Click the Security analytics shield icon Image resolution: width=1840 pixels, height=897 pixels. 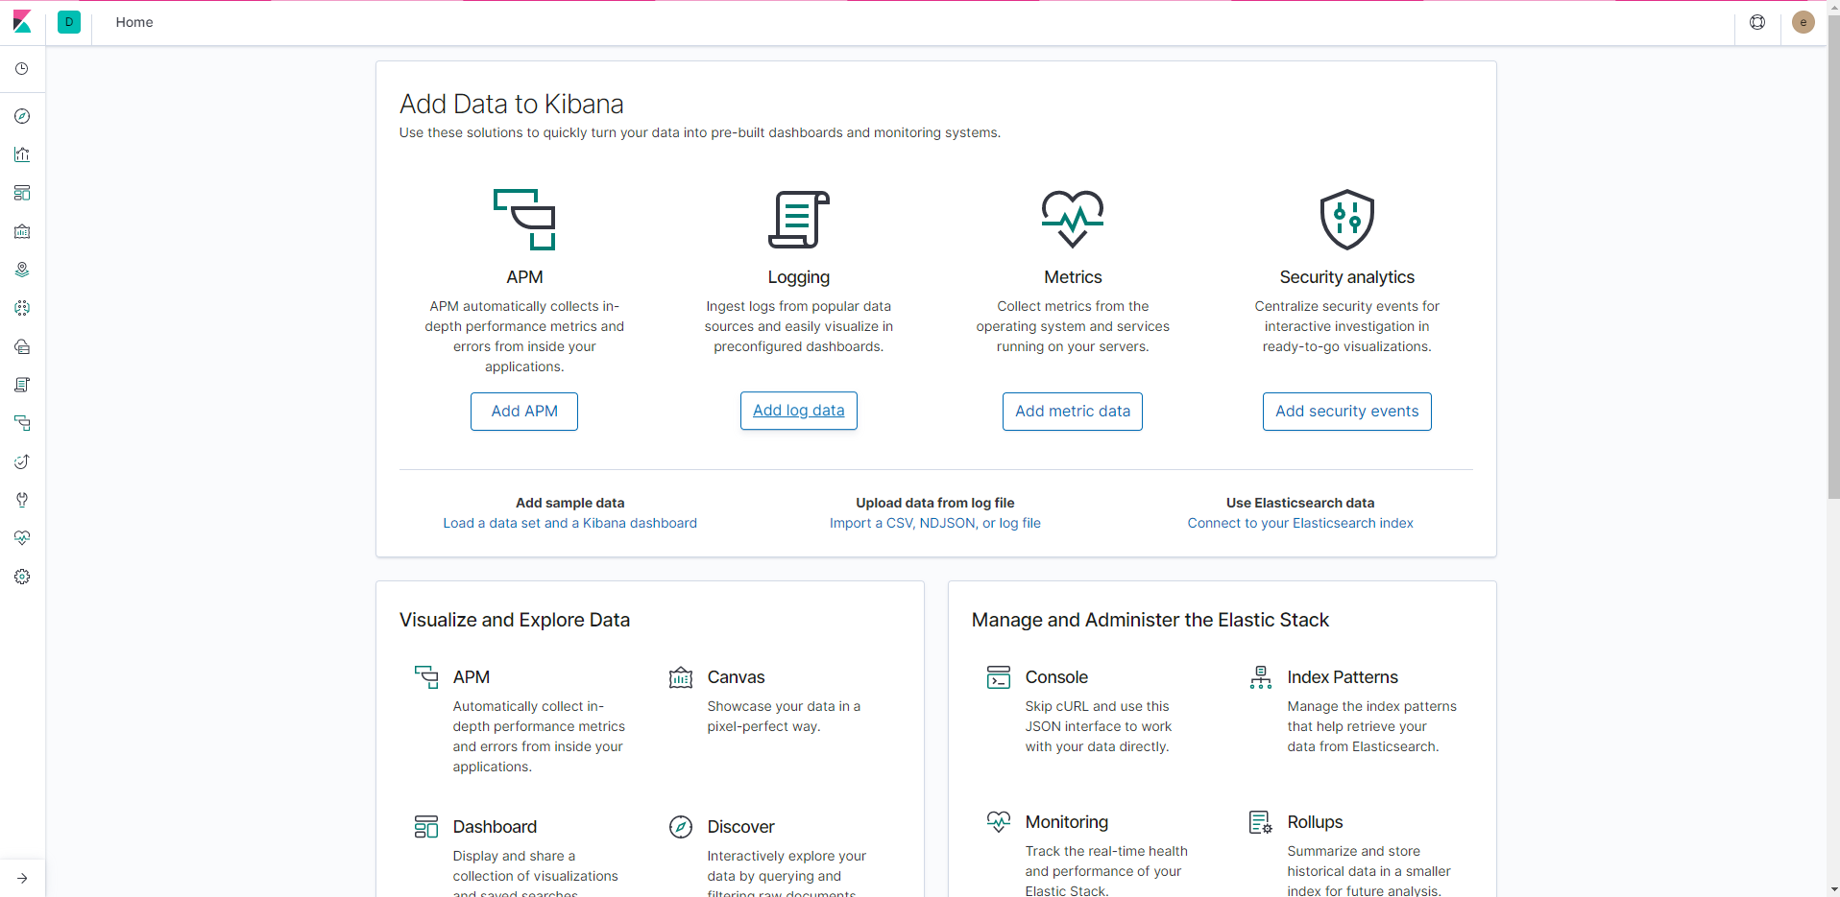[1347, 220]
